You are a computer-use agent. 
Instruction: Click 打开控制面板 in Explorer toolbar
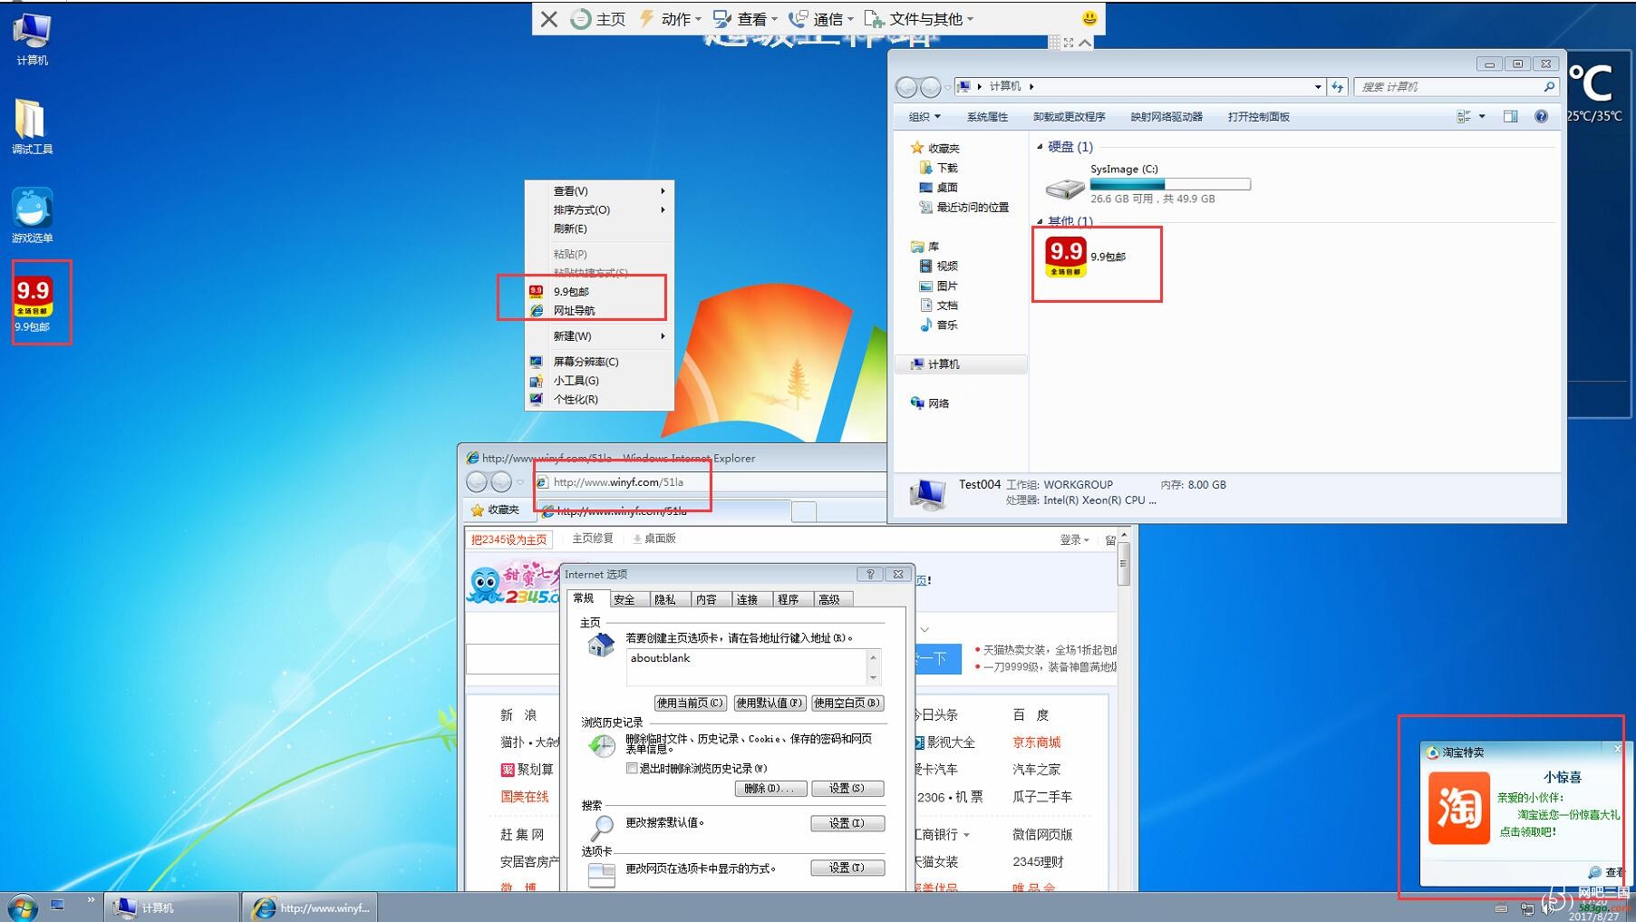point(1258,117)
